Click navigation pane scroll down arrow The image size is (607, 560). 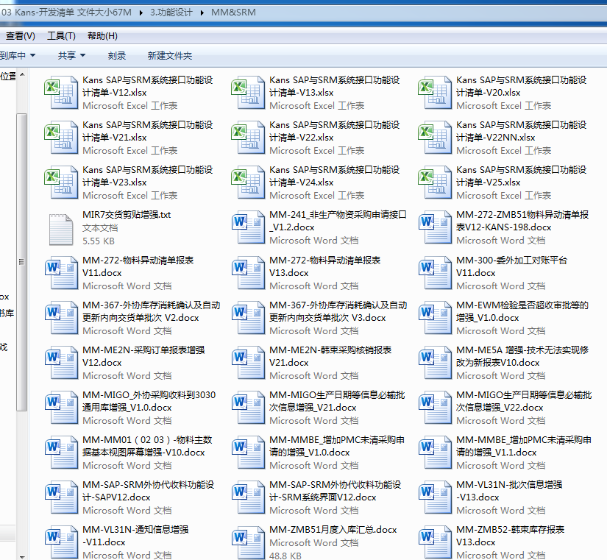click(22, 557)
